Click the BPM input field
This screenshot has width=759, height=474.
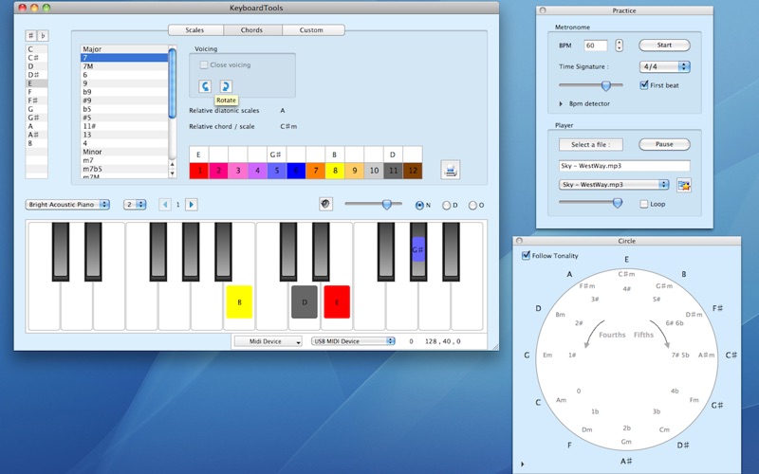click(x=596, y=46)
